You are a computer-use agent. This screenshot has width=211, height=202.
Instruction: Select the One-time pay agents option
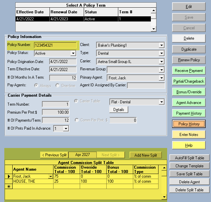57,86
